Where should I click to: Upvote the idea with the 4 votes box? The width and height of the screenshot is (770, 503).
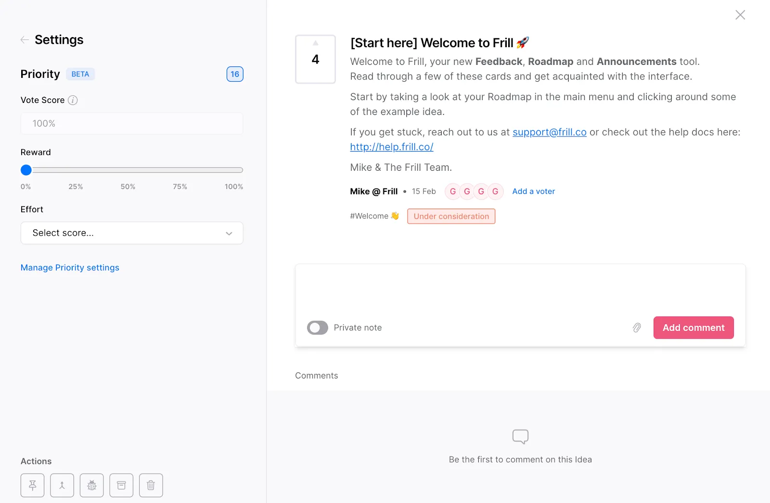pos(315,59)
